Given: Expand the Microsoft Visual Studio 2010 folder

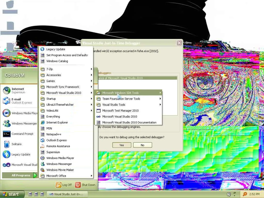Looking at the screenshot, I should click(66, 93).
